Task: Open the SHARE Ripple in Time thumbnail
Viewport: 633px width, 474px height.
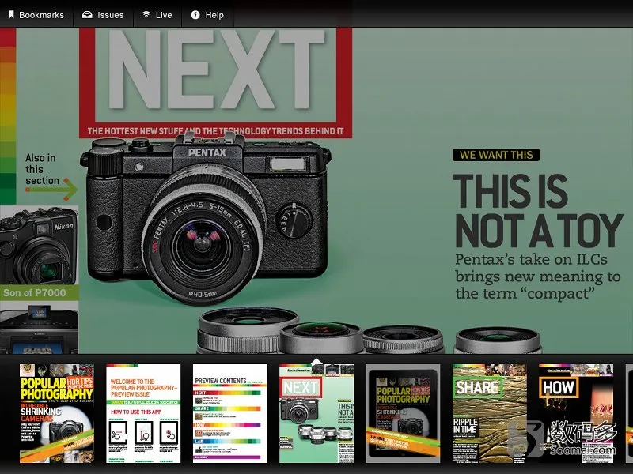Action: (x=490, y=413)
